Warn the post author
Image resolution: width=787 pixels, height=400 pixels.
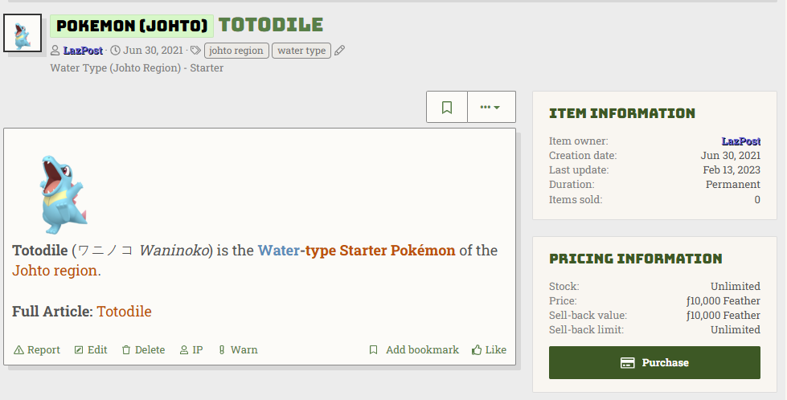tap(238, 350)
